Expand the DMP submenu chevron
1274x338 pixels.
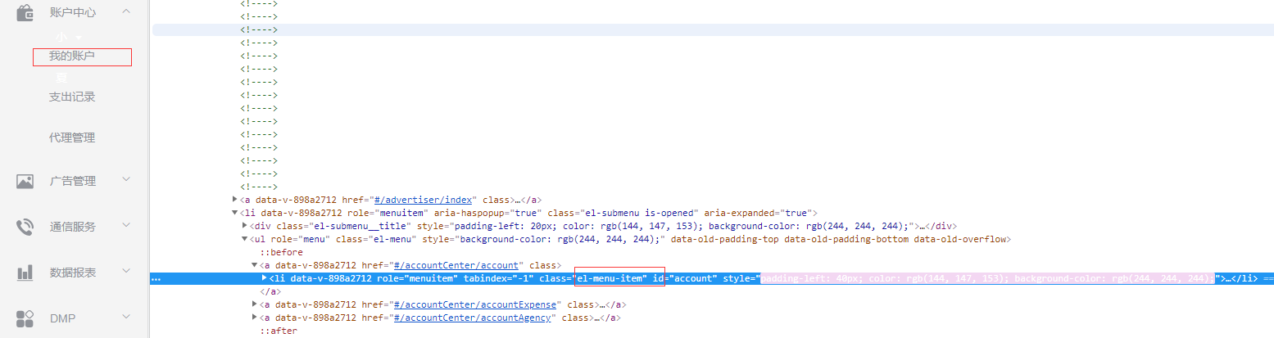[x=126, y=316]
